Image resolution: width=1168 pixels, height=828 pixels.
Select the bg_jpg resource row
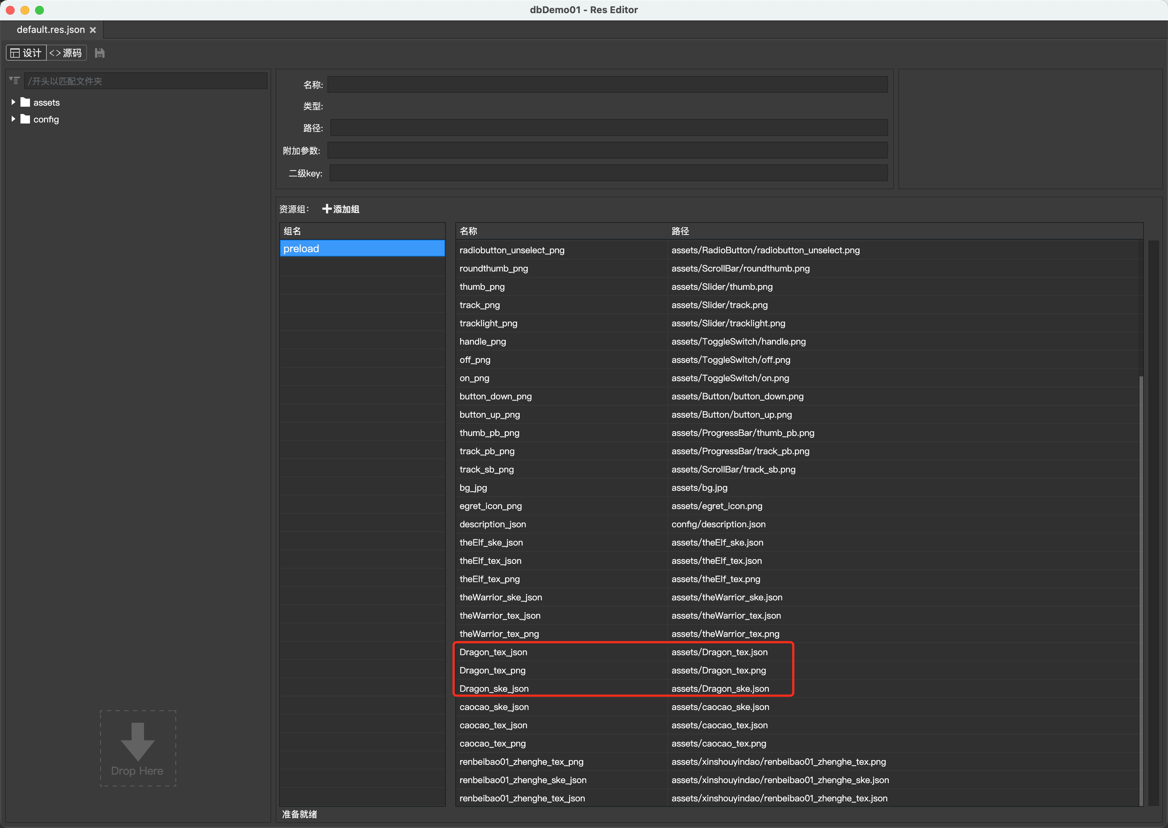(x=474, y=488)
